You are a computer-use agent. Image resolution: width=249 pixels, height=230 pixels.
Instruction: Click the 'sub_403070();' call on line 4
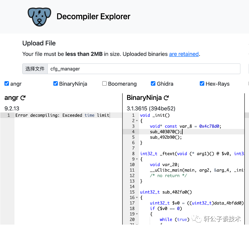[x=166, y=132]
